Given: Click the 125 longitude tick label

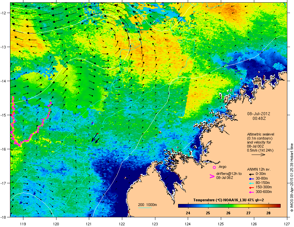Looking at the screenshot, I should pyautogui.click(x=221, y=224).
